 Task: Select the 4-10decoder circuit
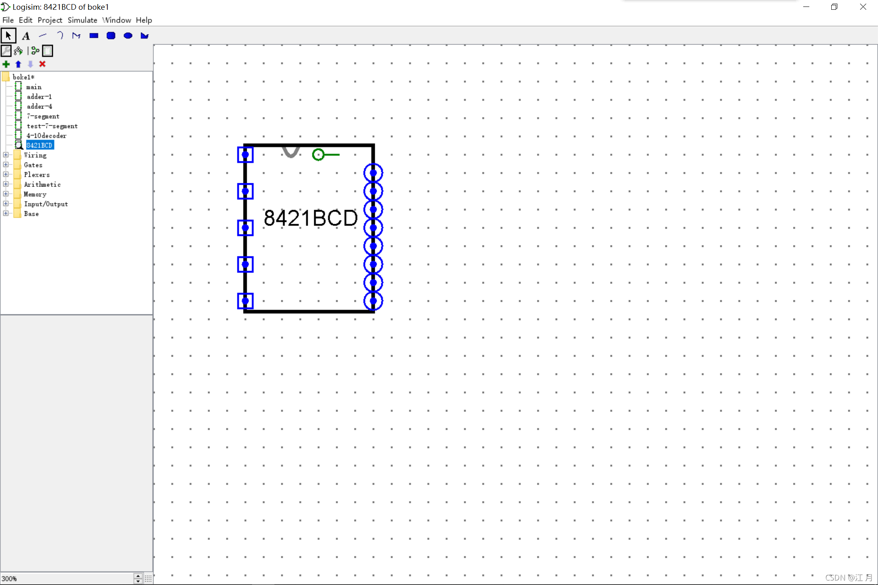tap(46, 136)
